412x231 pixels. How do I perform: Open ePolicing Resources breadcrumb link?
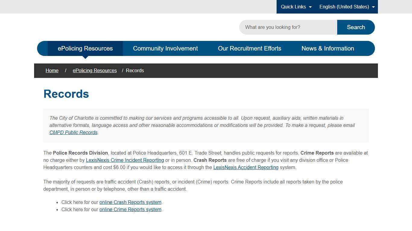pos(94,70)
